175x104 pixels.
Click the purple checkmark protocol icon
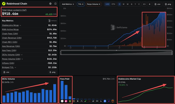pos(109,101)
